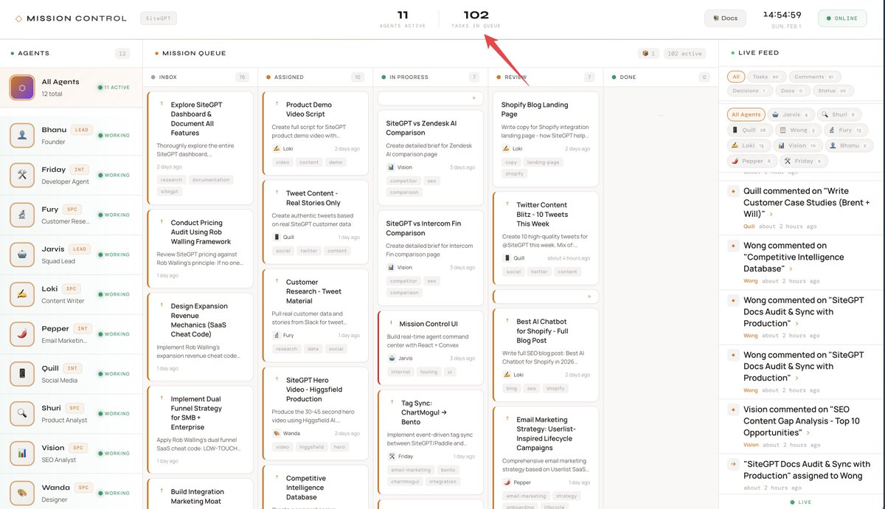Viewport: 885px width, 509px height.
Task: Open Pepper's chili avatar in agents sidebar
Action: tap(22, 335)
